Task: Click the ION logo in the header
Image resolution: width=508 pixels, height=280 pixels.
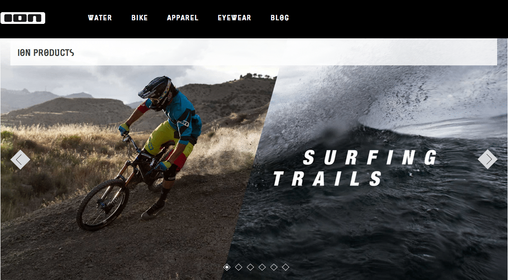Action: (x=23, y=18)
